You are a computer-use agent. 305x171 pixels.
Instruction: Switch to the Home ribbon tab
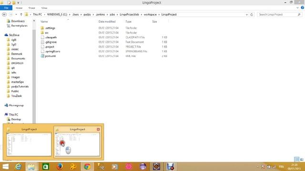pyautogui.click(x=19, y=8)
